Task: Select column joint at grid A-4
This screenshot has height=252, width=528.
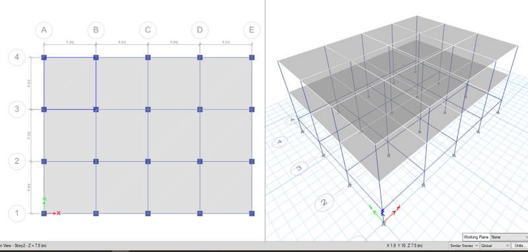Action: [44, 57]
